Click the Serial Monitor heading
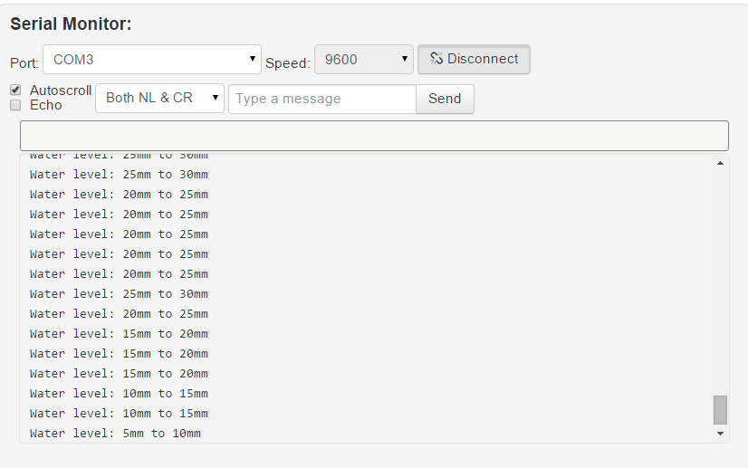The width and height of the screenshot is (748, 468). click(71, 24)
